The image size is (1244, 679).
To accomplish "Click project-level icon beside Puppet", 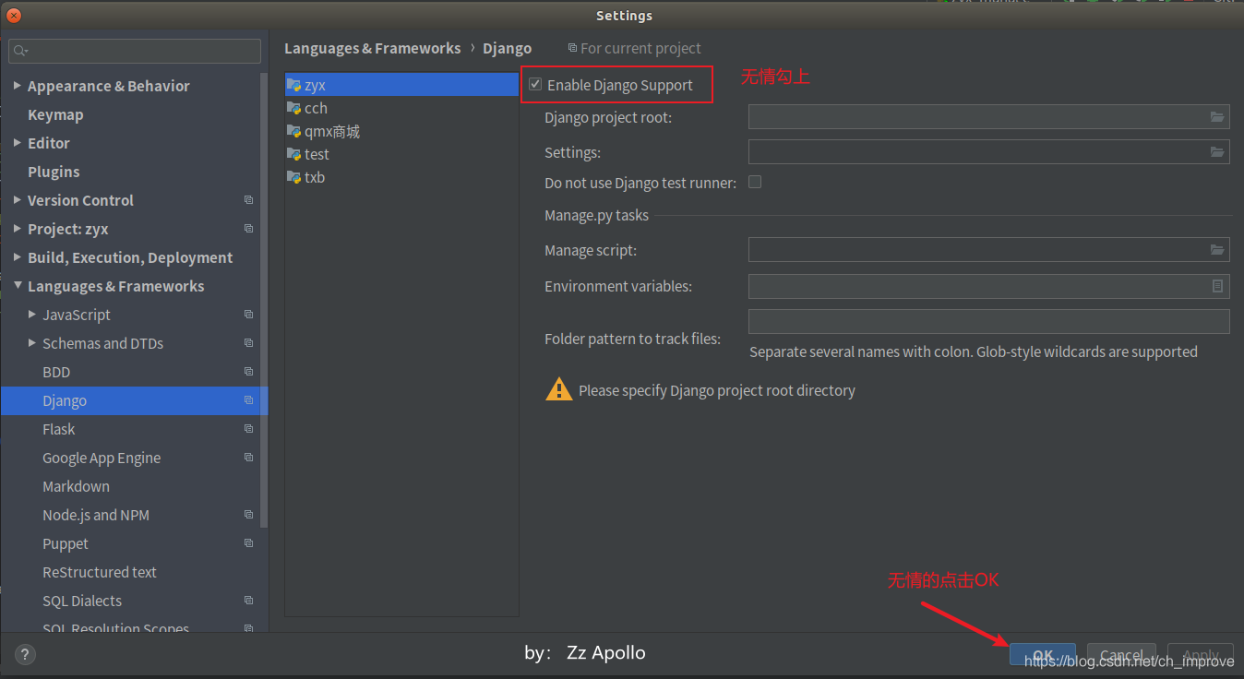I will [248, 543].
